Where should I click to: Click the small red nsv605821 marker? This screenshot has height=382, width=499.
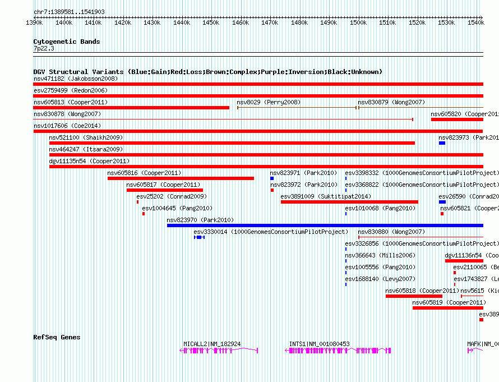[442, 214]
